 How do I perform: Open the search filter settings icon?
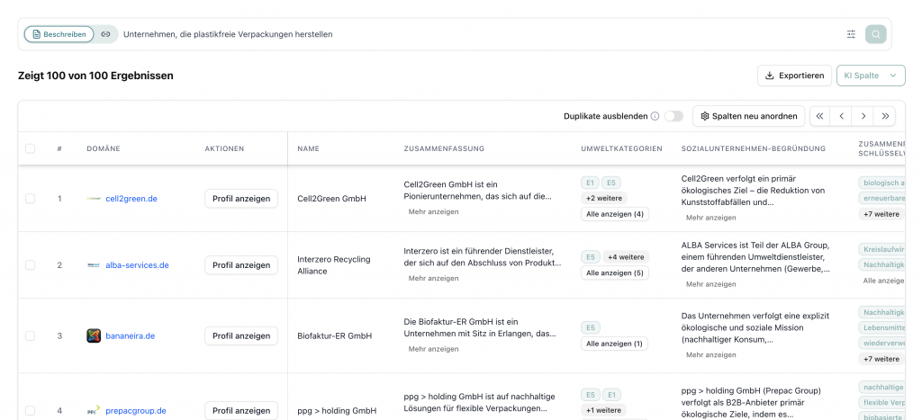click(x=851, y=34)
